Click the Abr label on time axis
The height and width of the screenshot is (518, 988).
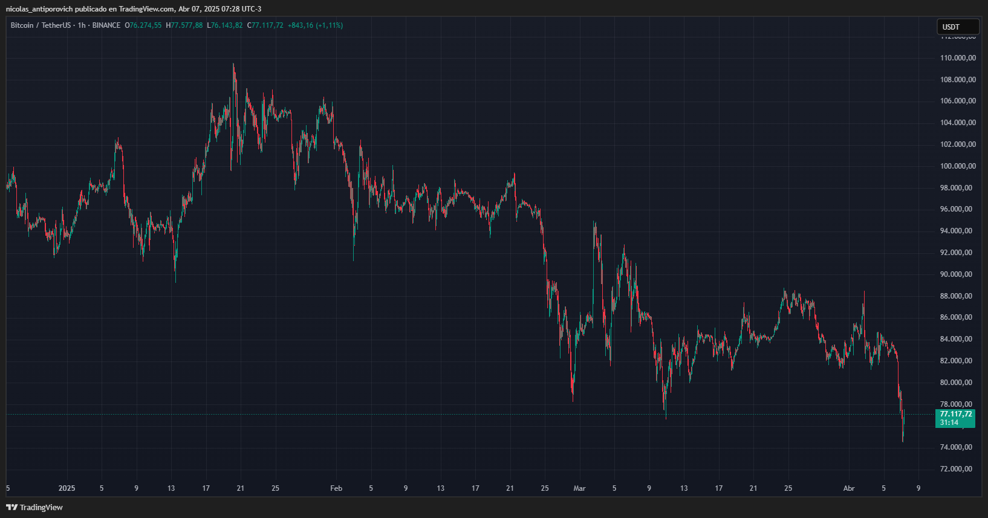tap(849, 488)
